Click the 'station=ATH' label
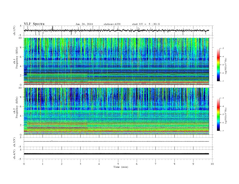Viewport: 239px width, 184px height. pos(112,24)
